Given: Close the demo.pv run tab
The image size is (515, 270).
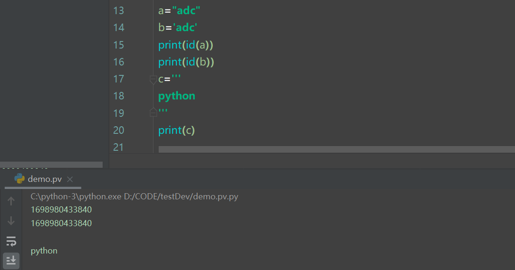Looking at the screenshot, I should (70, 179).
